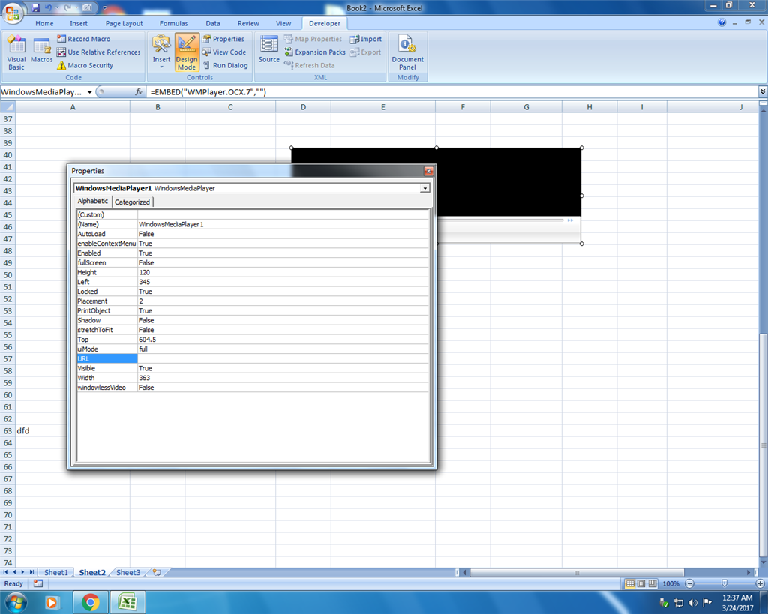Click Import XML data
The width and height of the screenshot is (768, 614).
pos(366,39)
